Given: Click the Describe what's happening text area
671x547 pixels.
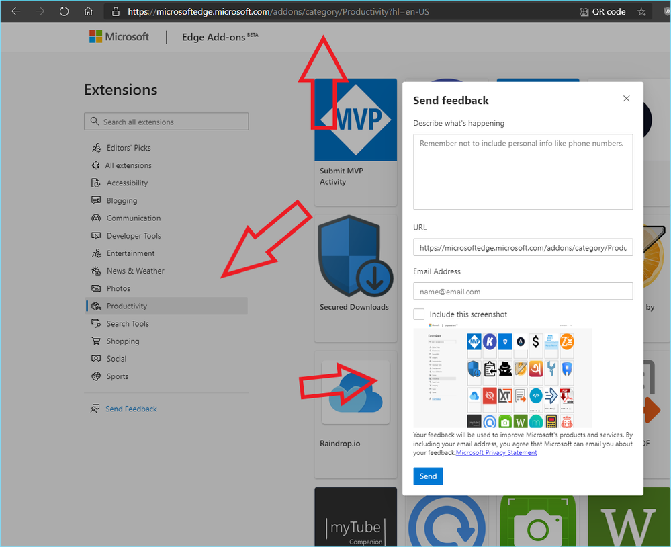Looking at the screenshot, I should (523, 171).
